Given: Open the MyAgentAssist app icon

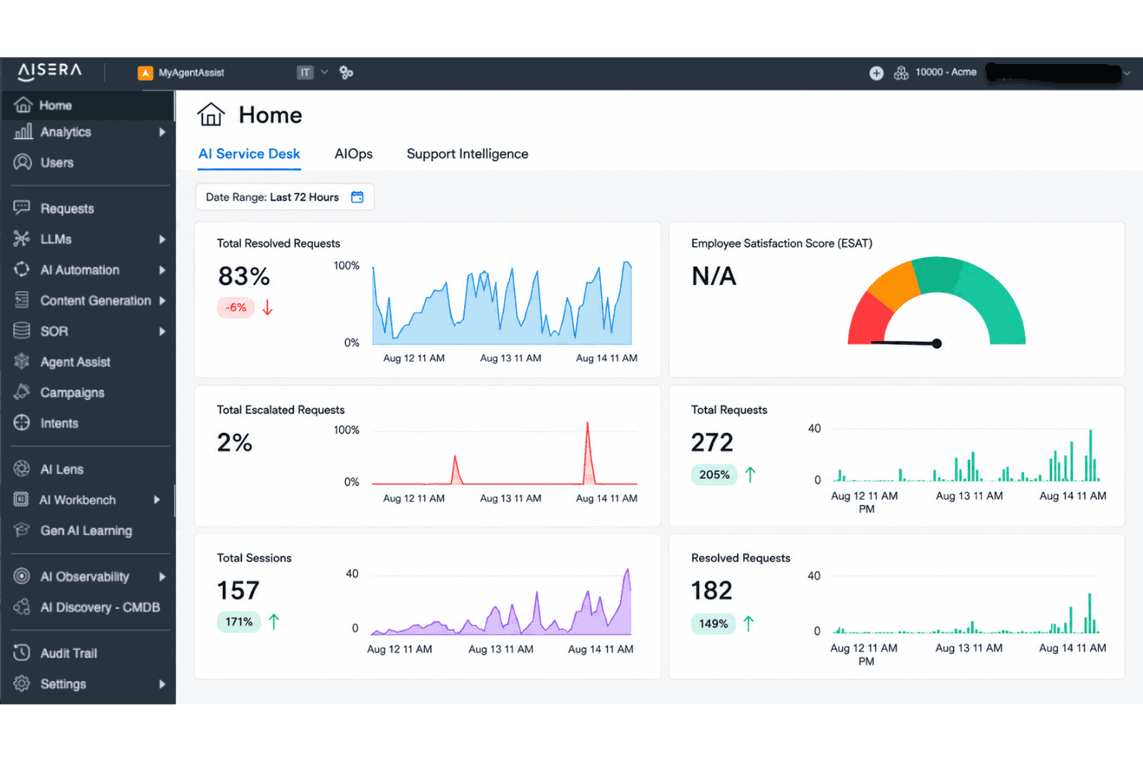Looking at the screenshot, I should 145,73.
